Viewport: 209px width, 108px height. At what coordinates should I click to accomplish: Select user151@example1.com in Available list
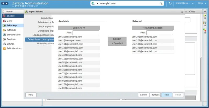click(79, 48)
